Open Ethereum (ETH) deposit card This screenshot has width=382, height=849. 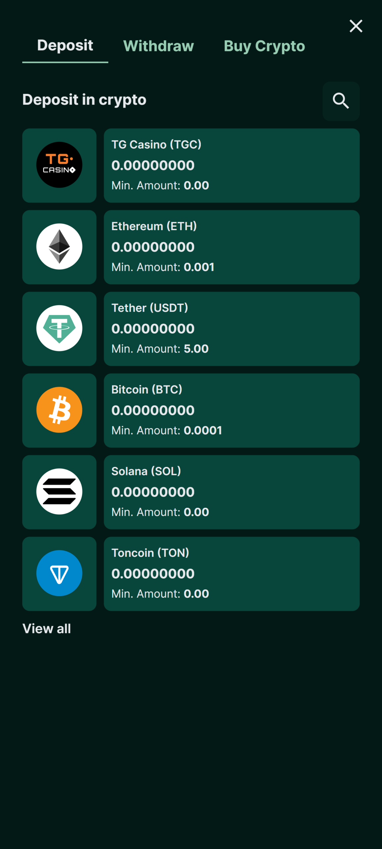(x=232, y=247)
